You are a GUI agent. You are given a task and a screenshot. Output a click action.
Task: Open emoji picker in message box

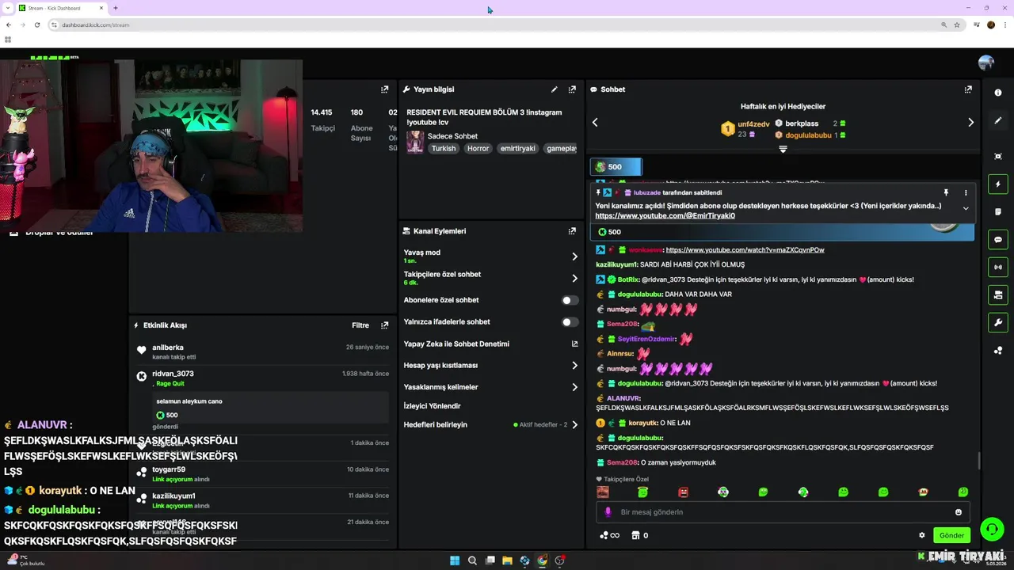(959, 512)
